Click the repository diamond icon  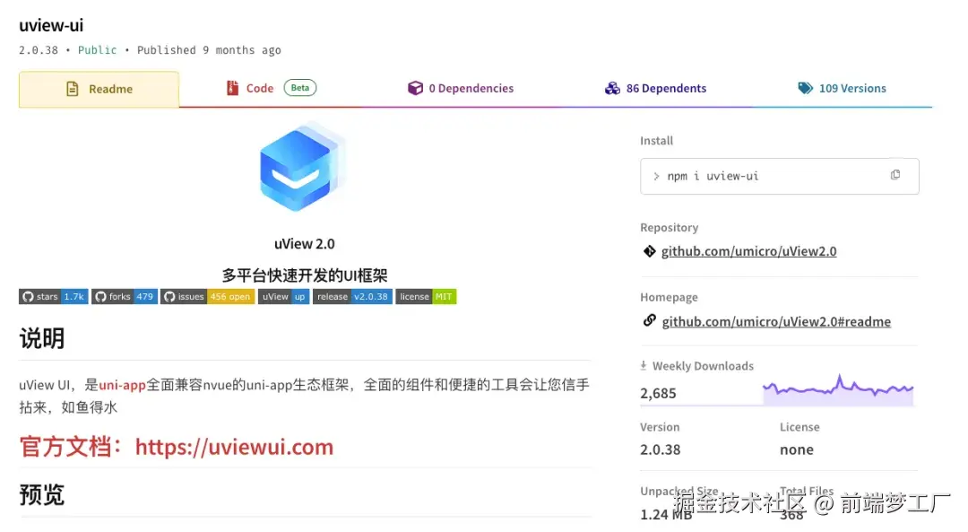coord(650,251)
